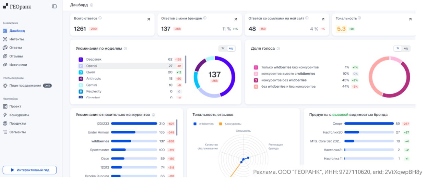Click the Sportmaster competitor bar
Screen dimensions: 439x179
pyautogui.click(x=134, y=150)
